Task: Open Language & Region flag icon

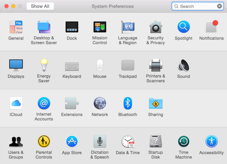Action: point(128,27)
